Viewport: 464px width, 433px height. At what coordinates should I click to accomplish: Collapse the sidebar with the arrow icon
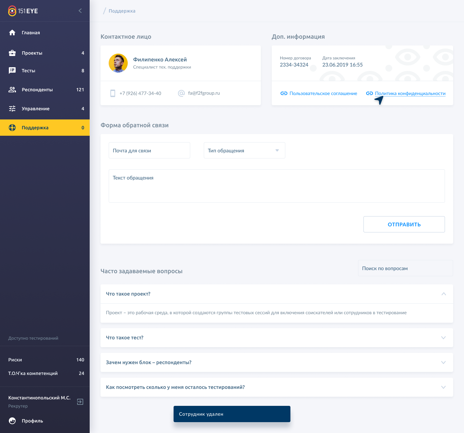point(80,11)
